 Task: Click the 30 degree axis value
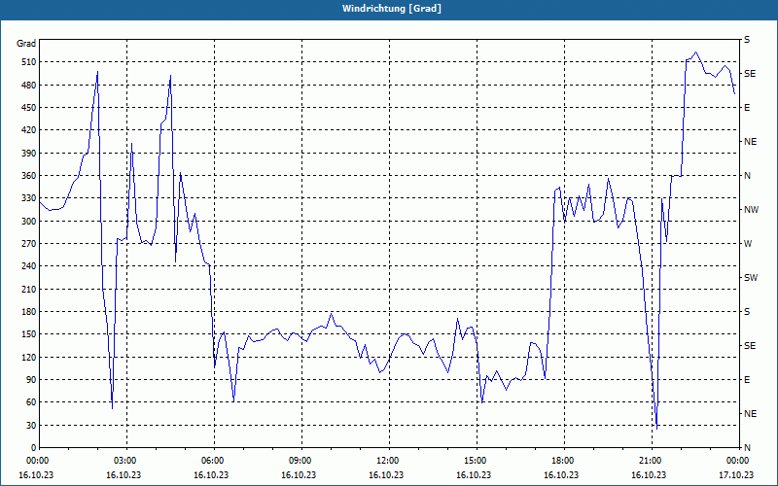[30, 426]
